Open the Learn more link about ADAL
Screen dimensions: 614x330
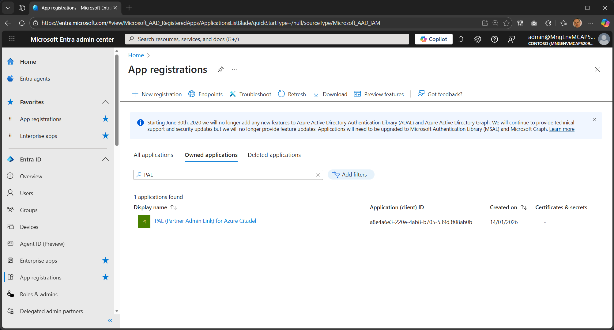point(561,129)
